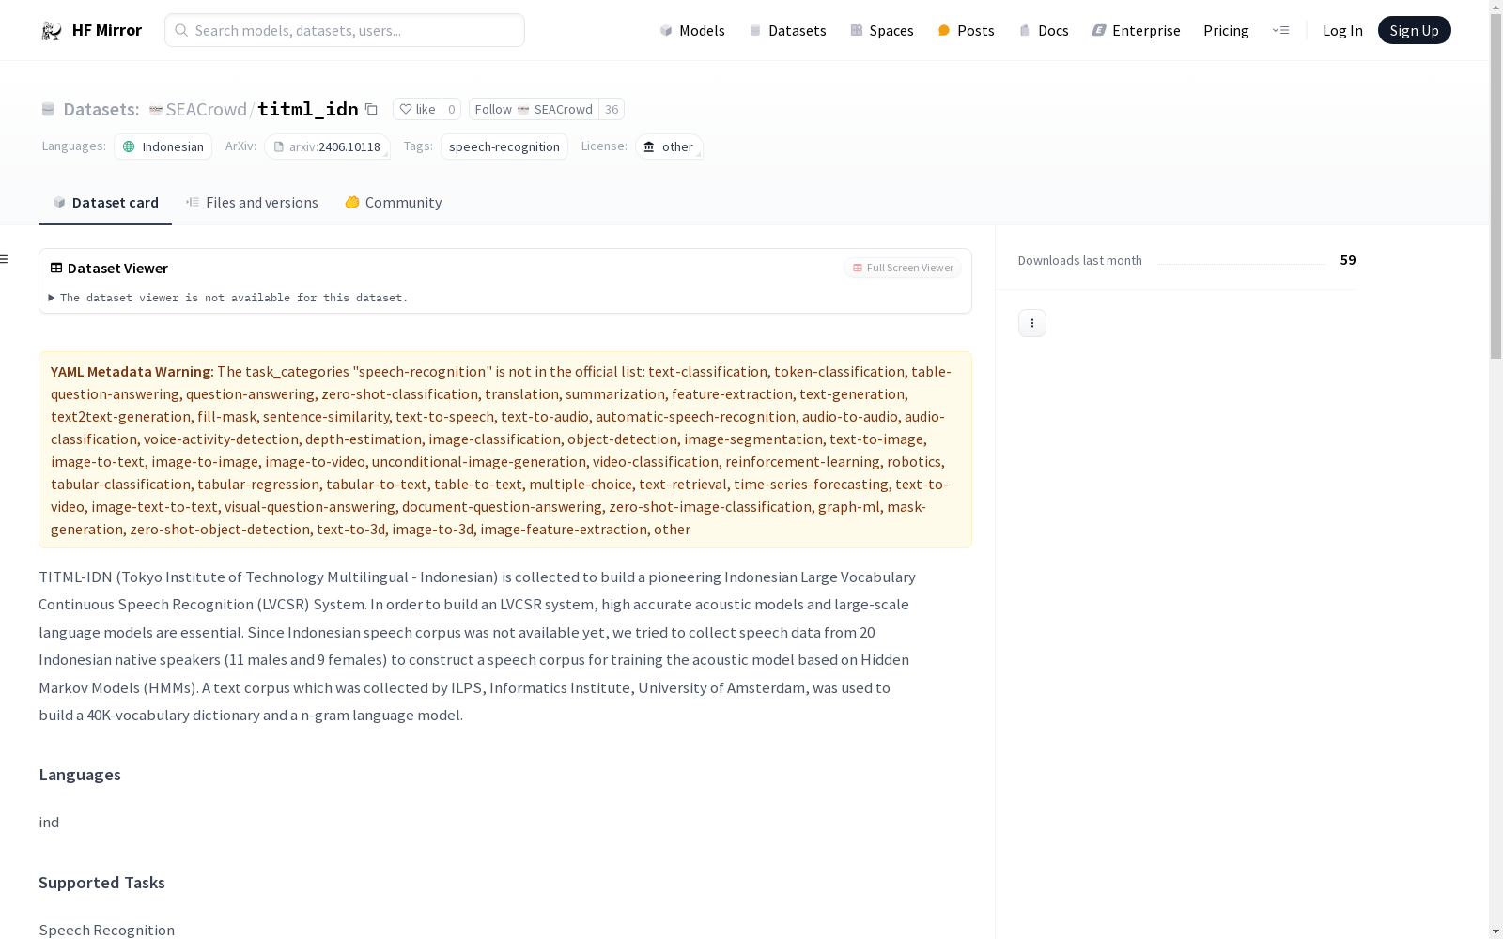Image resolution: width=1503 pixels, height=939 pixels.
Task: Click the Speech Recognition task text
Action: pos(106,930)
